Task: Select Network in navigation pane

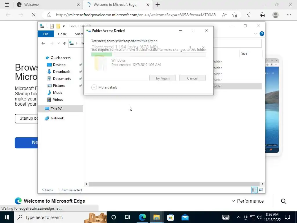Action: [x=57, y=118]
